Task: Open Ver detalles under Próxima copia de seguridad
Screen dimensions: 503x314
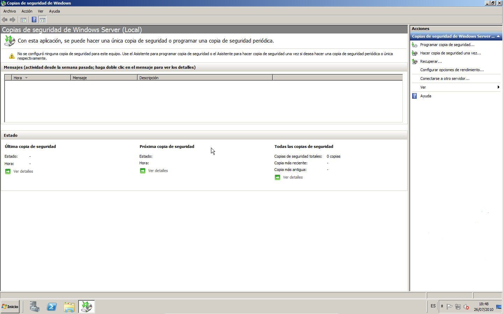Action: click(x=158, y=171)
